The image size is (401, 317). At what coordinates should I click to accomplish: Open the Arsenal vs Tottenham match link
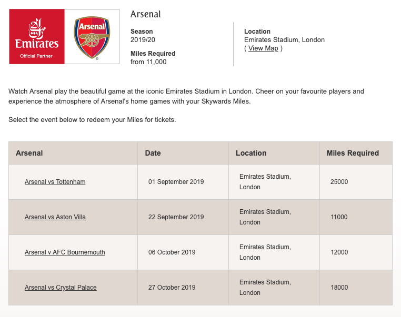tap(55, 182)
